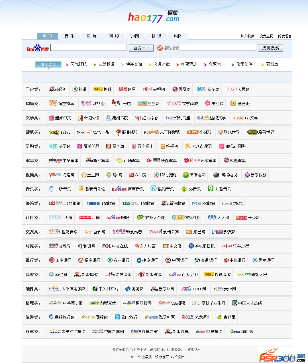The height and width of the screenshot is (363, 308).
Task: Click the 搜狗搜索 button
Action: tap(270, 48)
